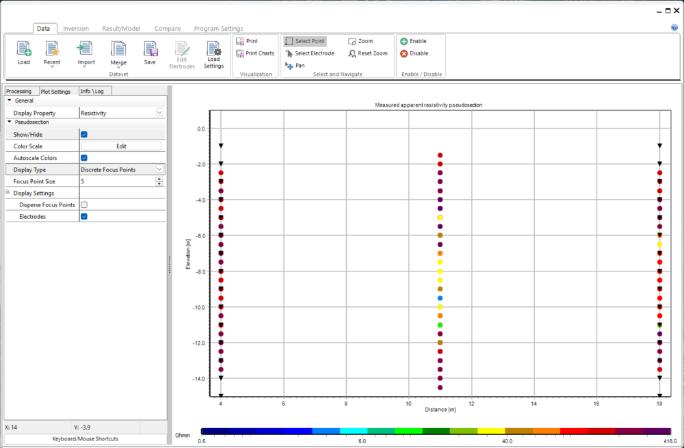
Task: Click the Color Scale Edit button
Action: (x=121, y=146)
